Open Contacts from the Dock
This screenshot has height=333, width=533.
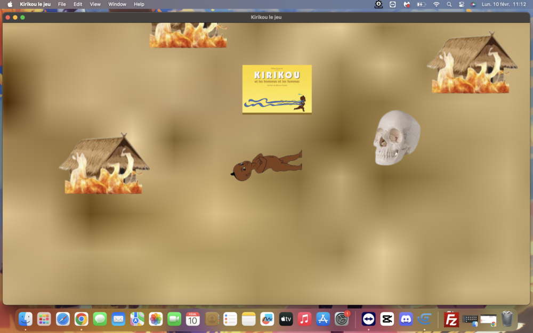(x=212, y=319)
